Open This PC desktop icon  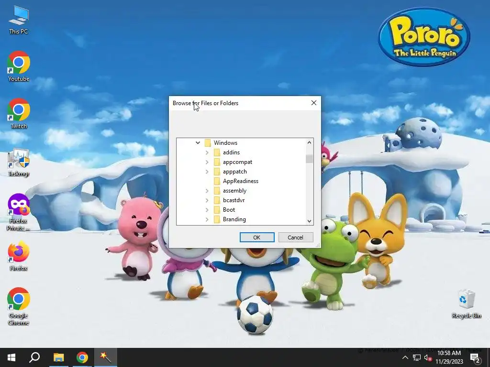[x=19, y=20]
